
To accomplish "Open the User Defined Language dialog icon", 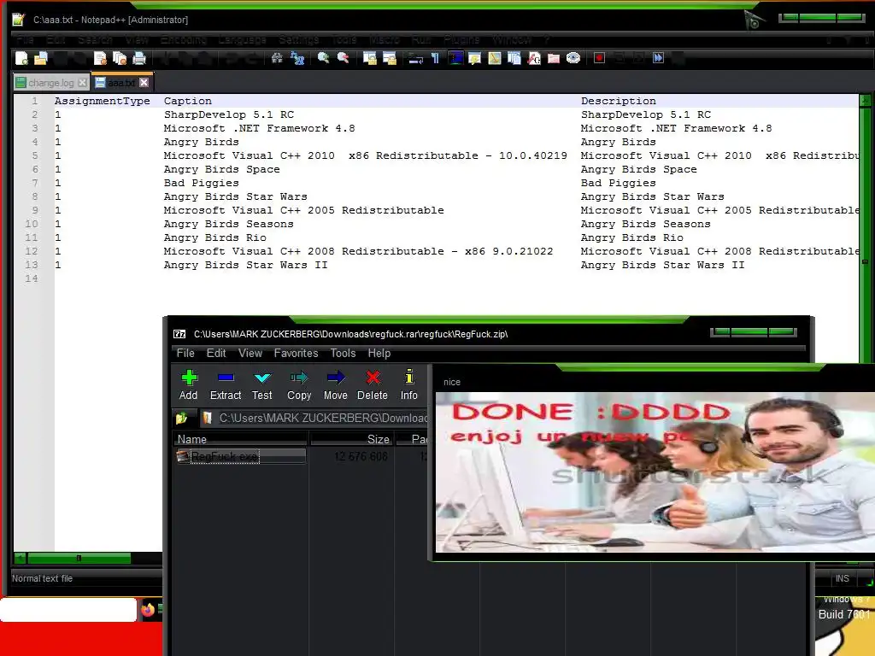I will click(475, 58).
